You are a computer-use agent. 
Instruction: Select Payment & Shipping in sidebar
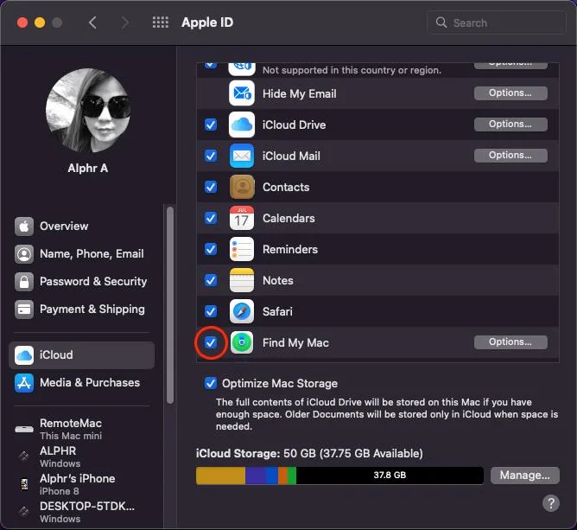point(82,309)
